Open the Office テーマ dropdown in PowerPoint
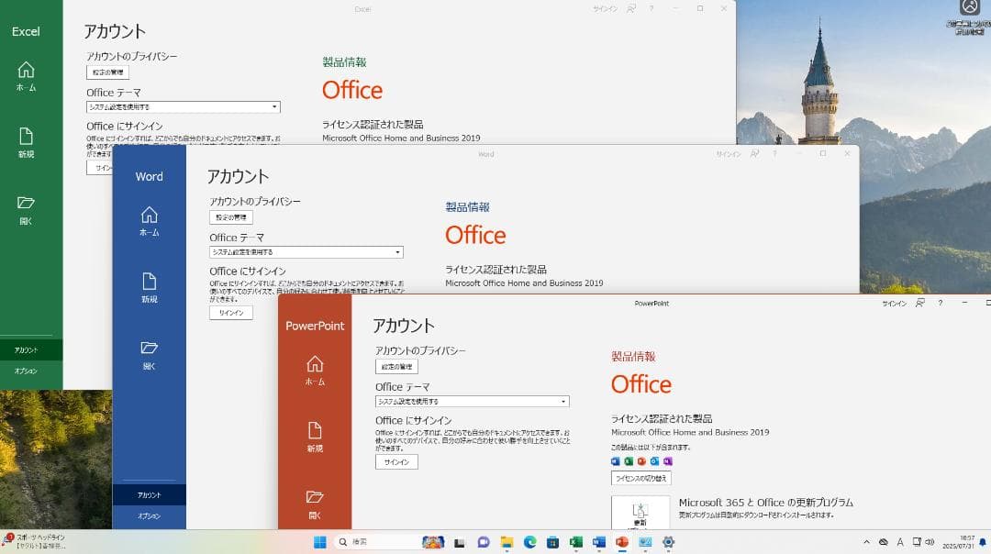This screenshot has height=554, width=991. [x=563, y=401]
